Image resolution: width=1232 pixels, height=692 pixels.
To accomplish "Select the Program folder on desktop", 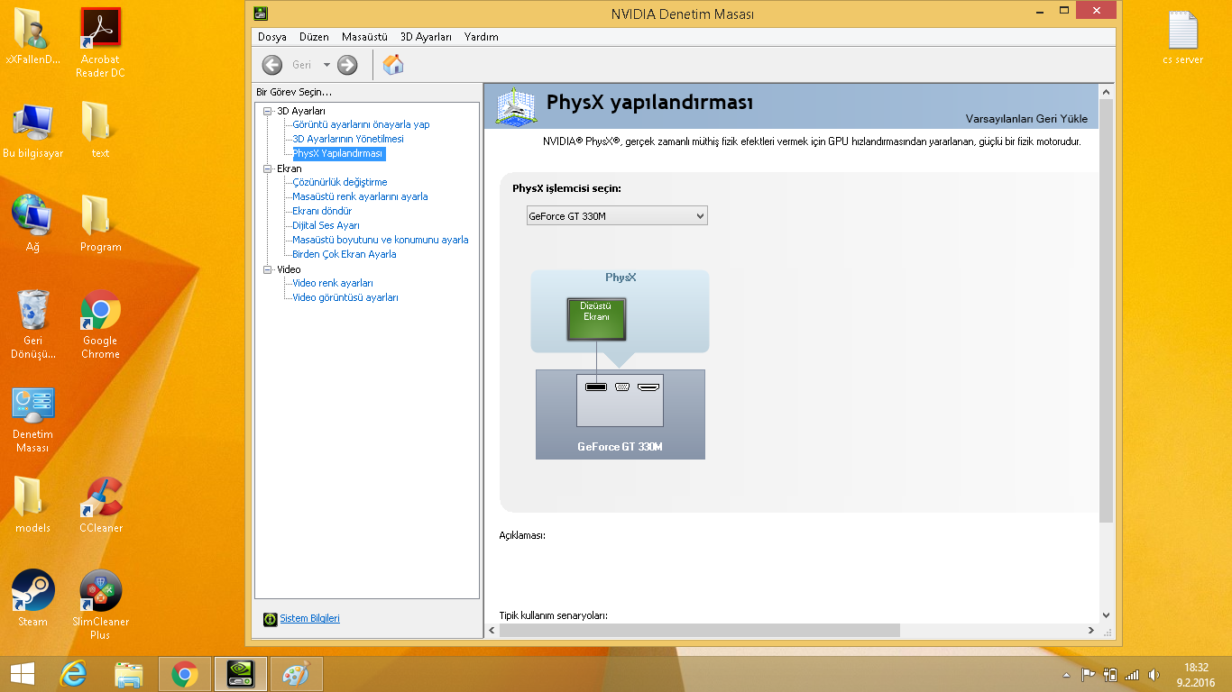I will [x=100, y=224].
